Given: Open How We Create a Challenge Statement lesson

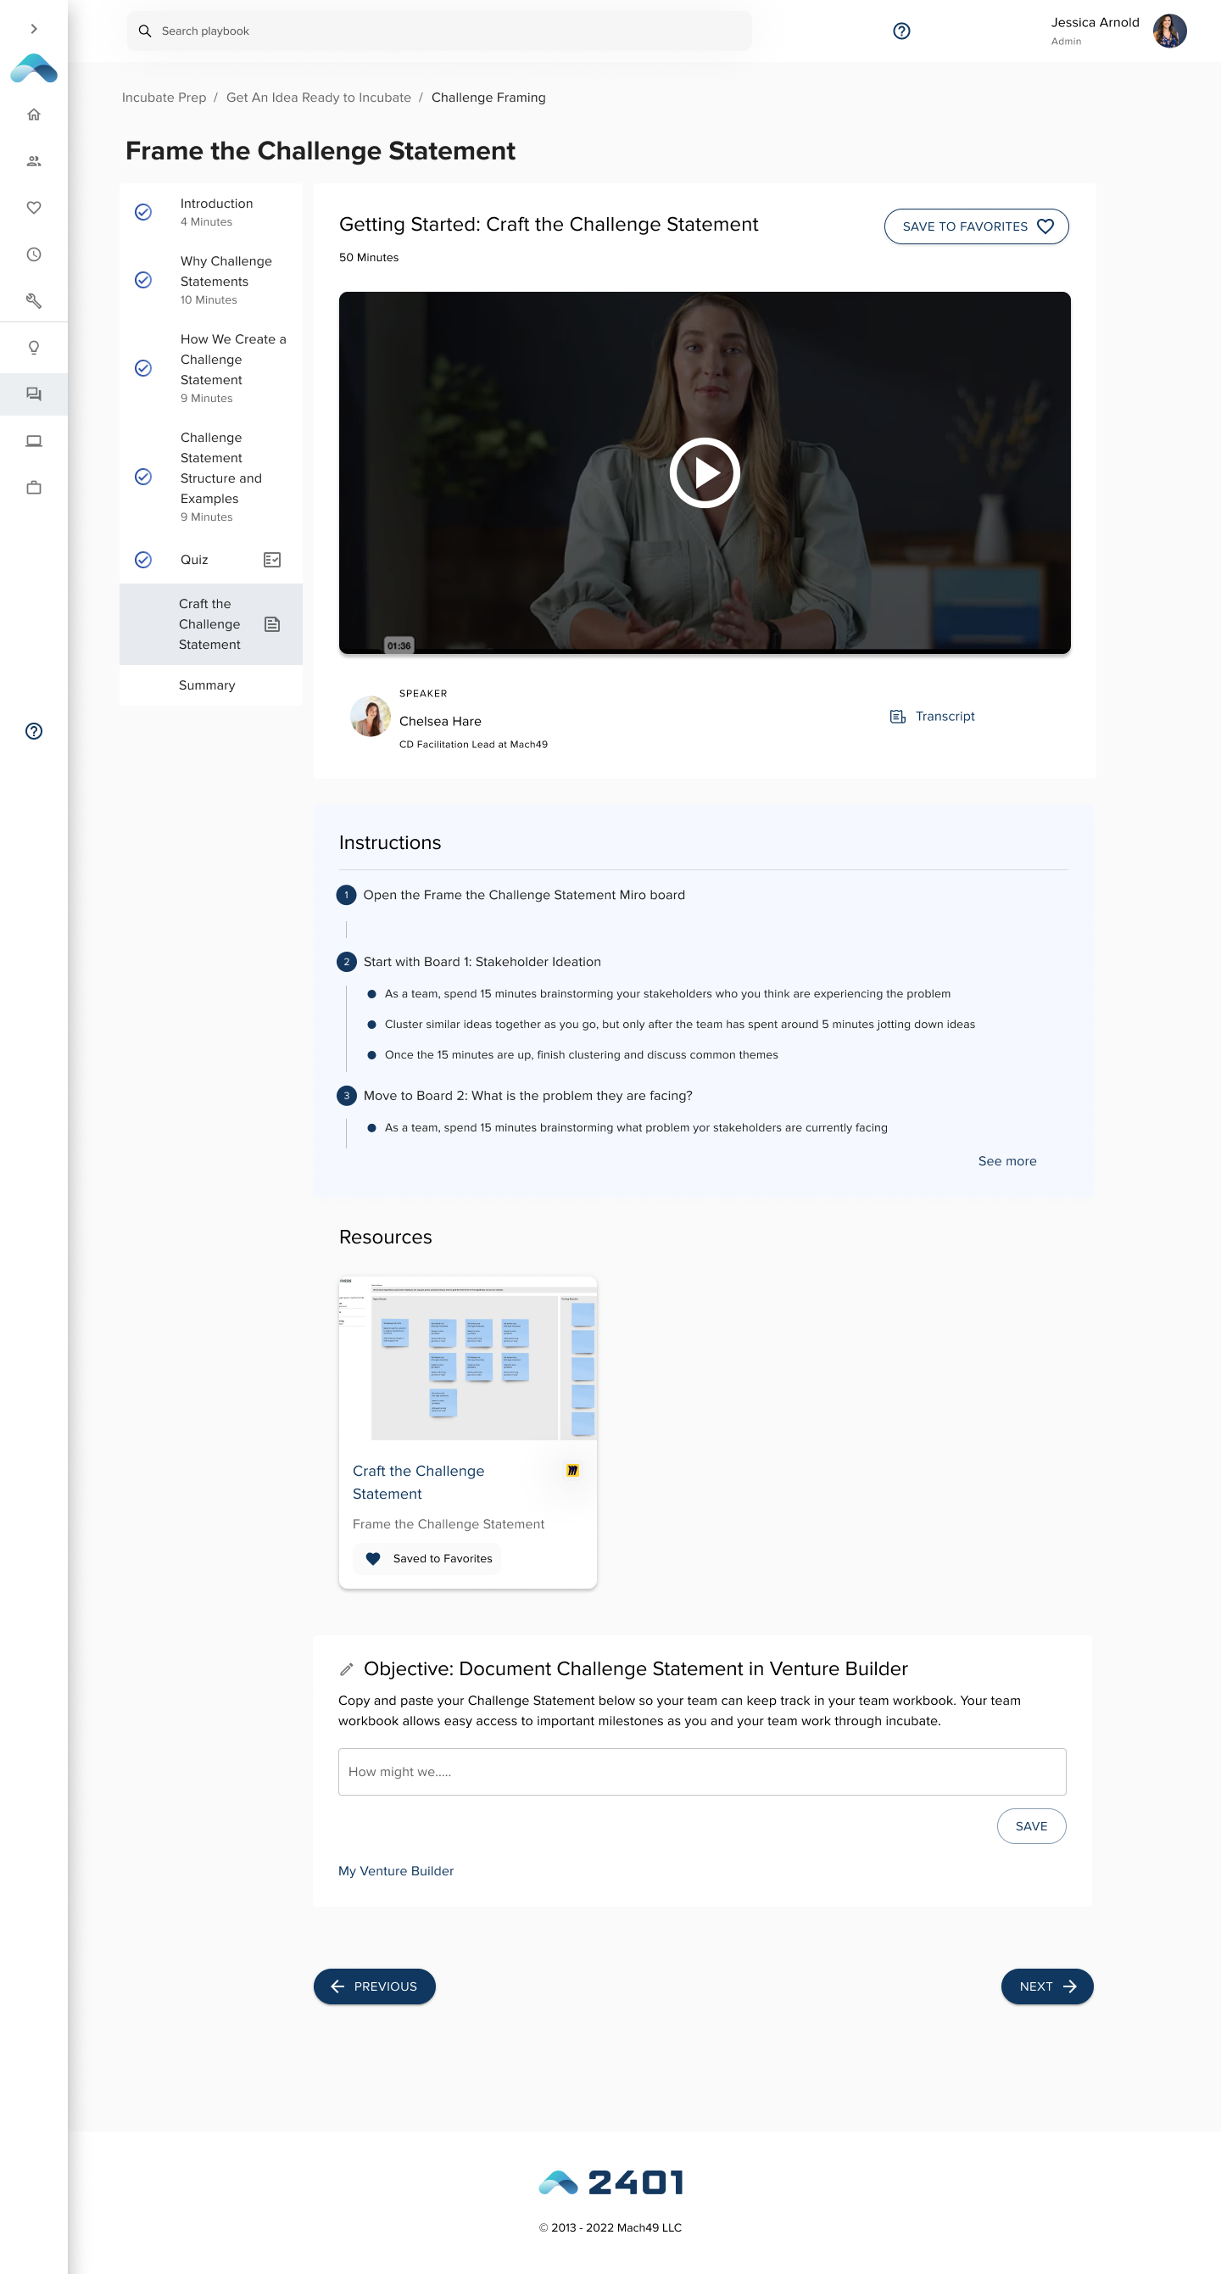Looking at the screenshot, I should [212, 368].
